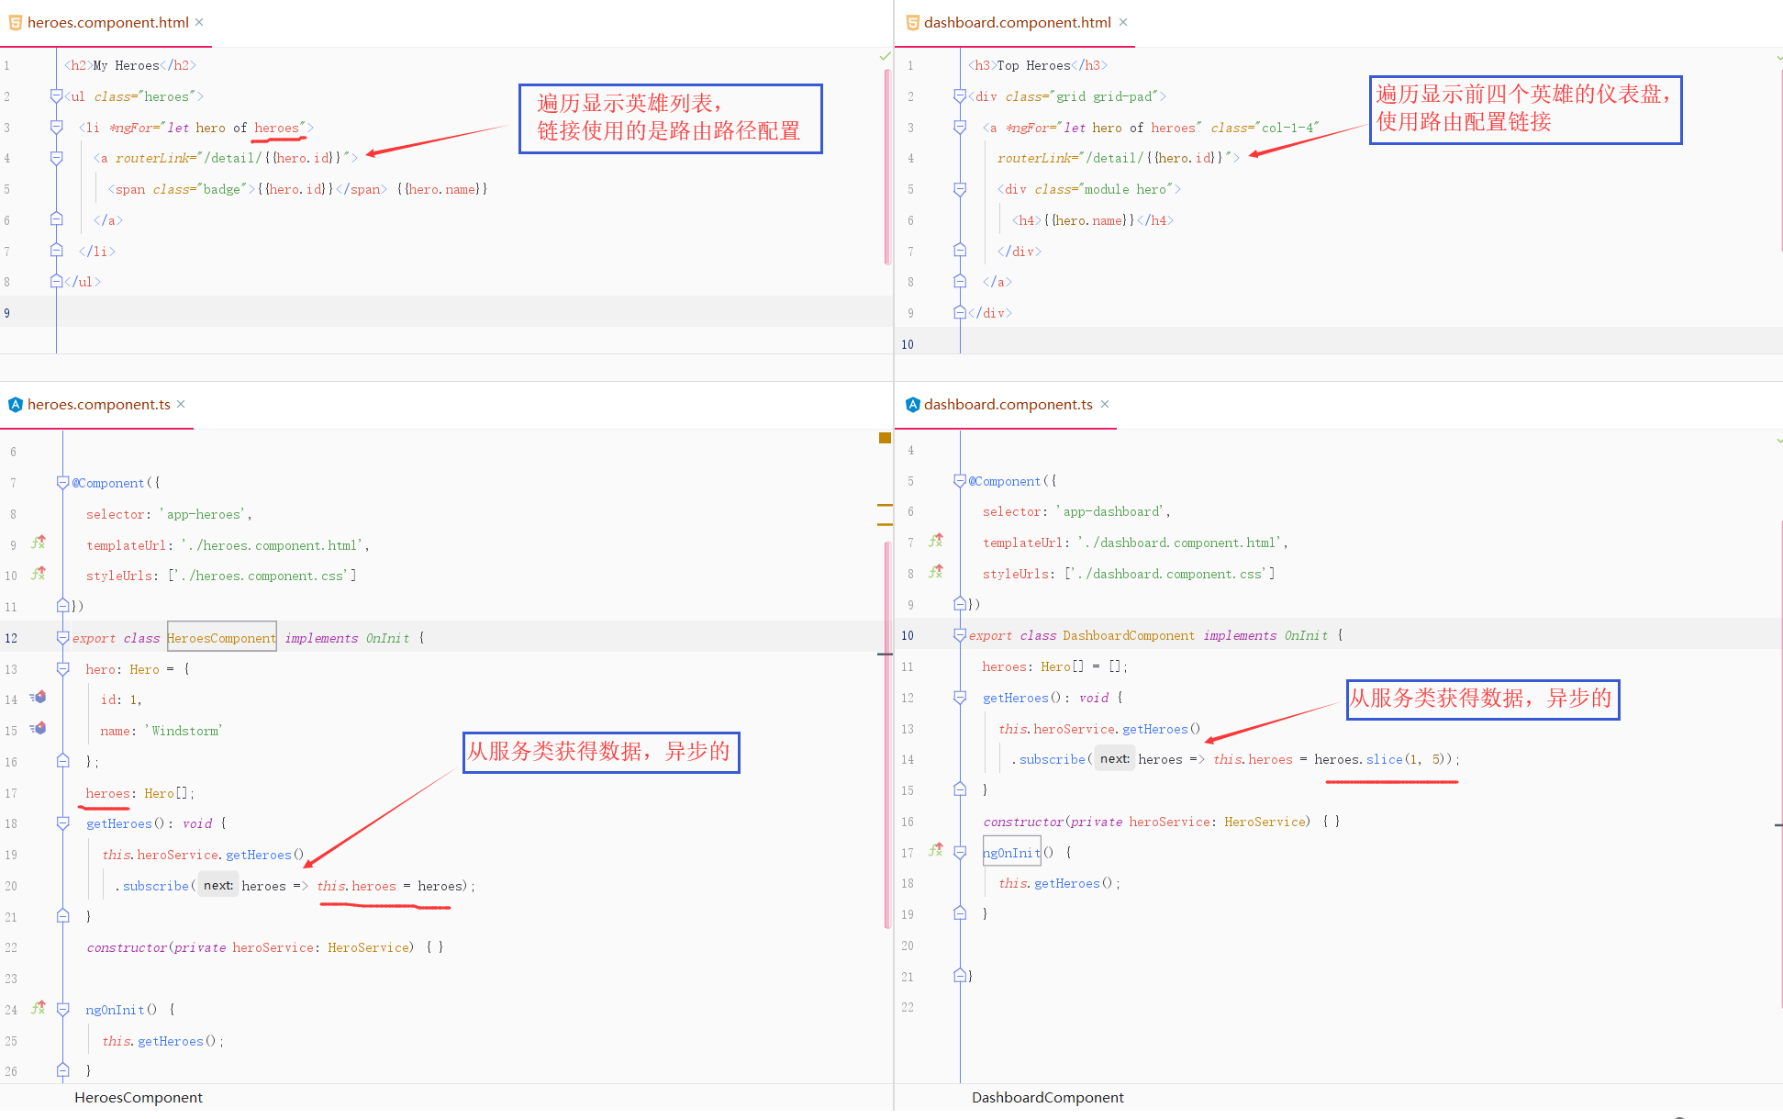The image size is (1783, 1119).
Task: Click green inspection checkmark in heroes.component.html
Action: pos(885,57)
